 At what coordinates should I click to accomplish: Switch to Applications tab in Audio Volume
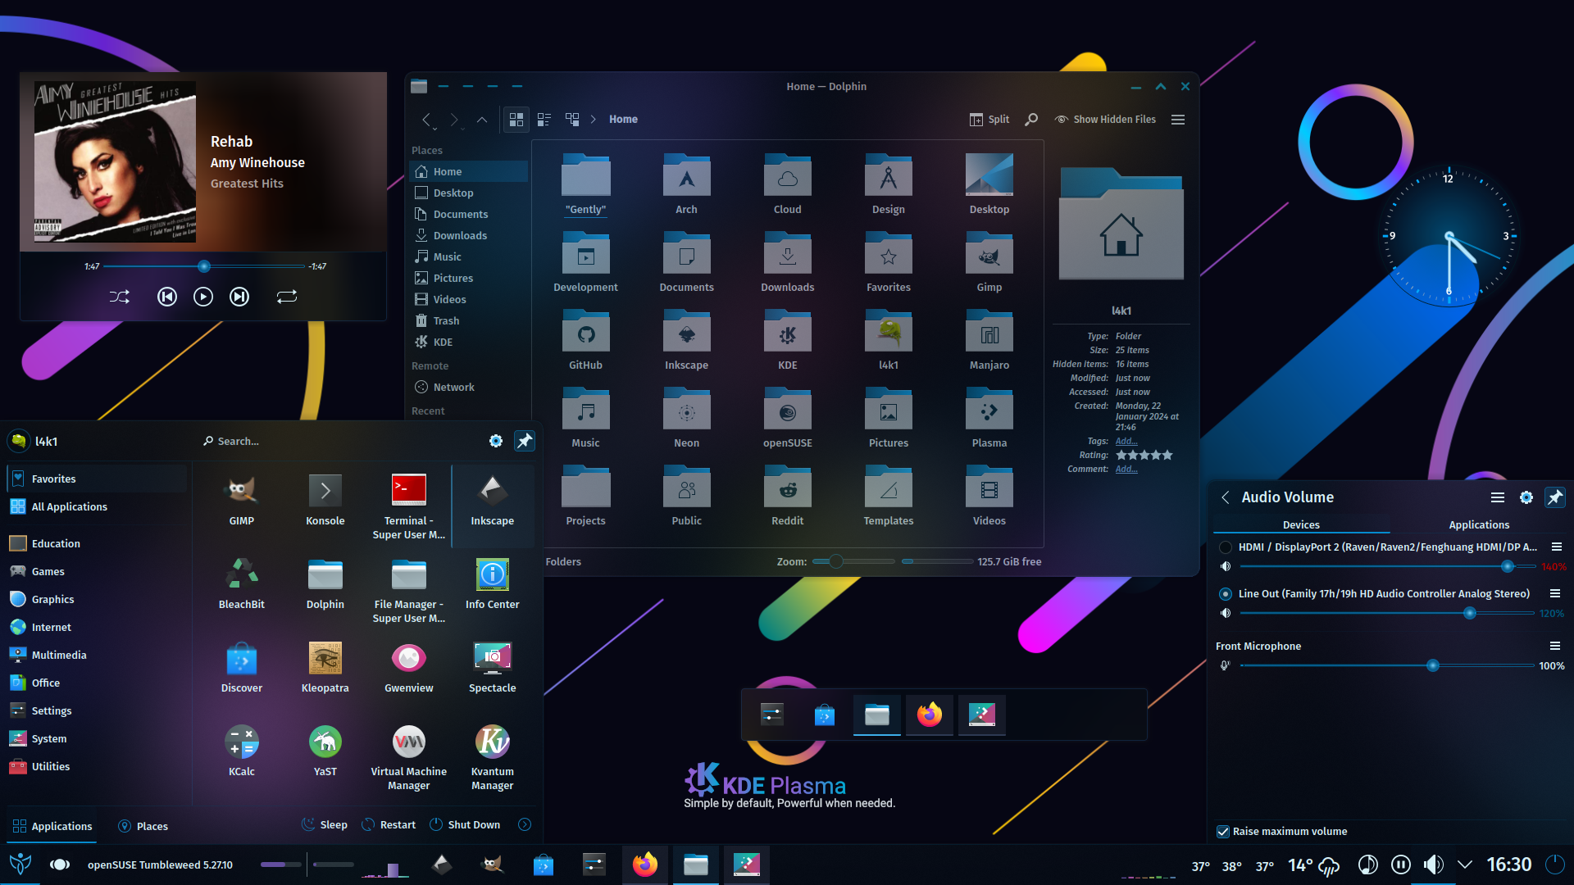coord(1479,524)
